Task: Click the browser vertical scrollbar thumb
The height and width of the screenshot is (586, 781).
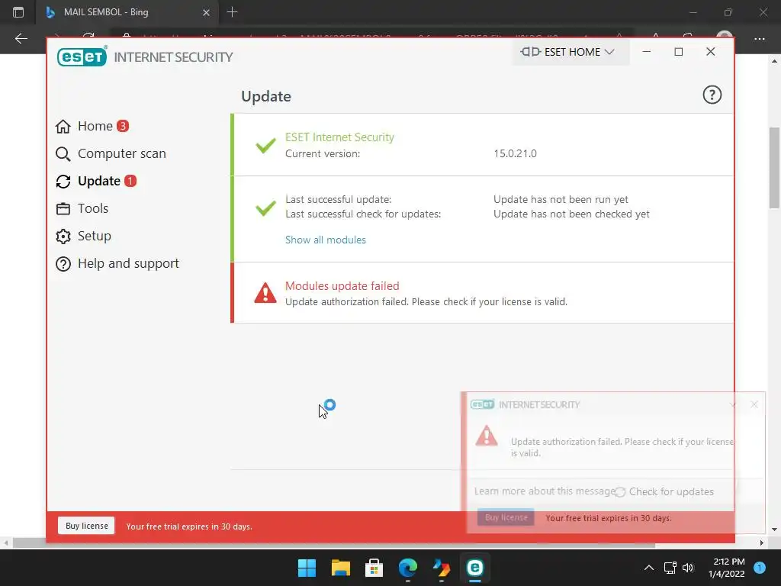Action: (774, 168)
